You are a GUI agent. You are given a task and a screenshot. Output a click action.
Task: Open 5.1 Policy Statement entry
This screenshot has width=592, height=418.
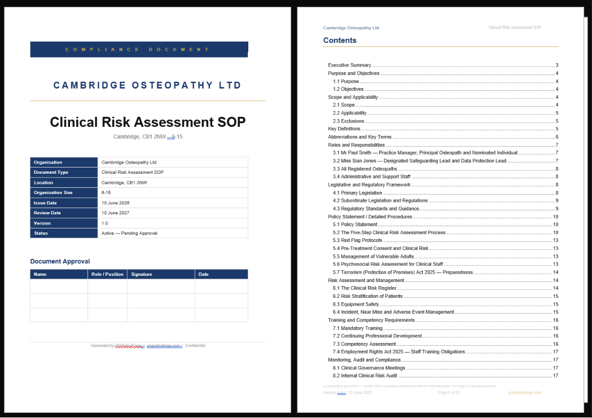[x=445, y=225]
